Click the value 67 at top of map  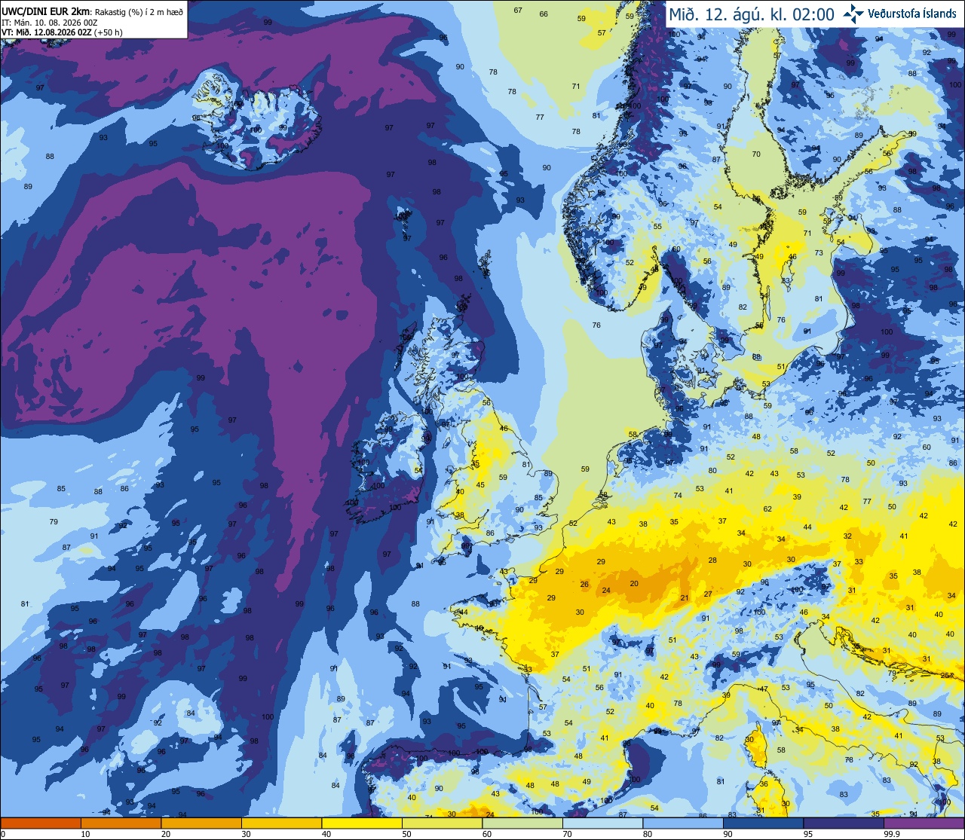pos(518,10)
